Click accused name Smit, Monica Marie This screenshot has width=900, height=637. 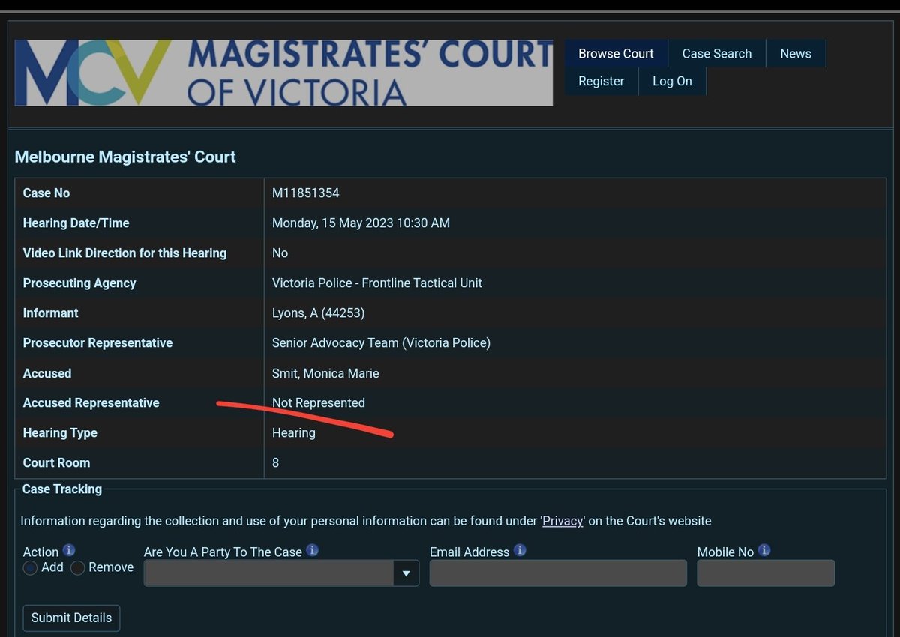(x=325, y=372)
